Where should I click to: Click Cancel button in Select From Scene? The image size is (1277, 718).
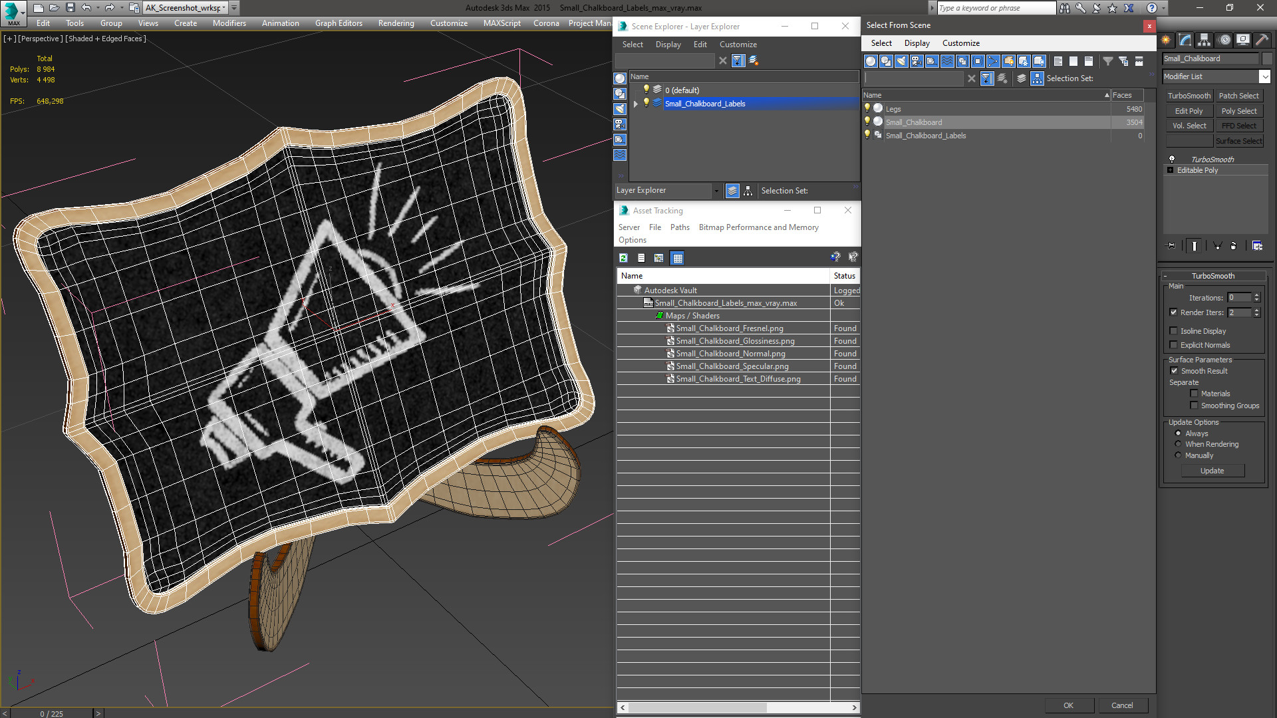pos(1122,705)
